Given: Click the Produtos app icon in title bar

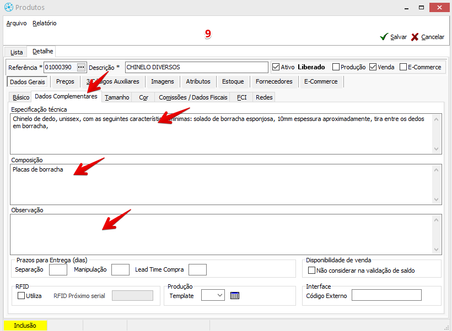Looking at the screenshot, I should (8, 8).
